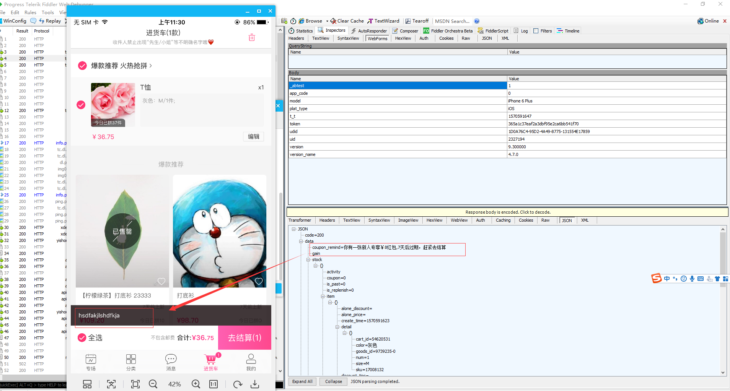Click the Clear Cache toolbar button
Image resolution: width=730 pixels, height=391 pixels.
[x=347, y=21]
